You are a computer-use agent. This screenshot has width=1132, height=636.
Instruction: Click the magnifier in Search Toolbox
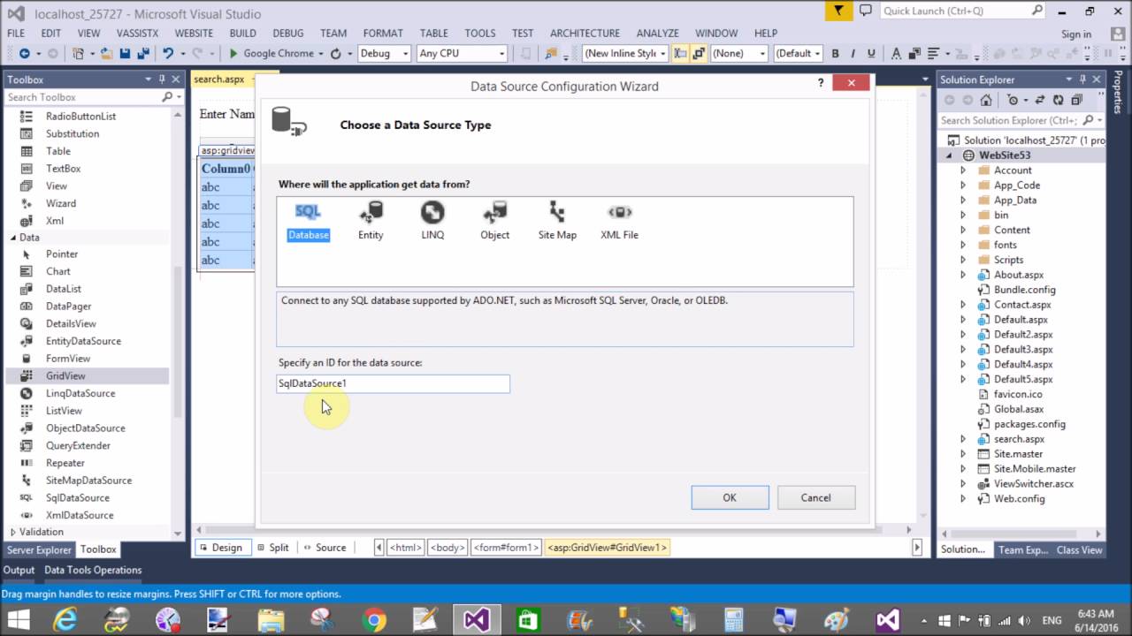pyautogui.click(x=166, y=97)
